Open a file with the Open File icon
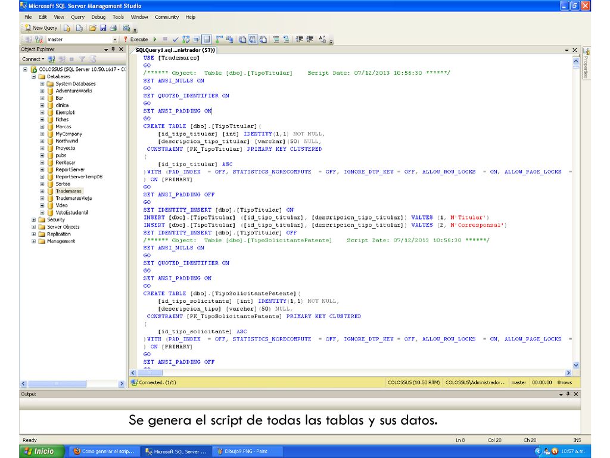The width and height of the screenshot is (610, 458). click(x=92, y=28)
